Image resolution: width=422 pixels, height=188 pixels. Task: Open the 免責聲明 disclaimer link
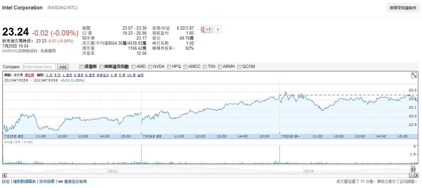pos(48,51)
